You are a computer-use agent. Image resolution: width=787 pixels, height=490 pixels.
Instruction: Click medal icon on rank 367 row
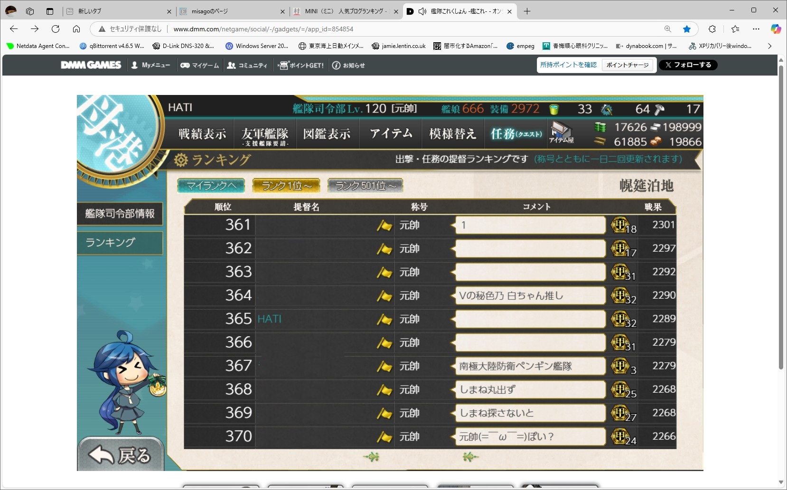(x=620, y=366)
